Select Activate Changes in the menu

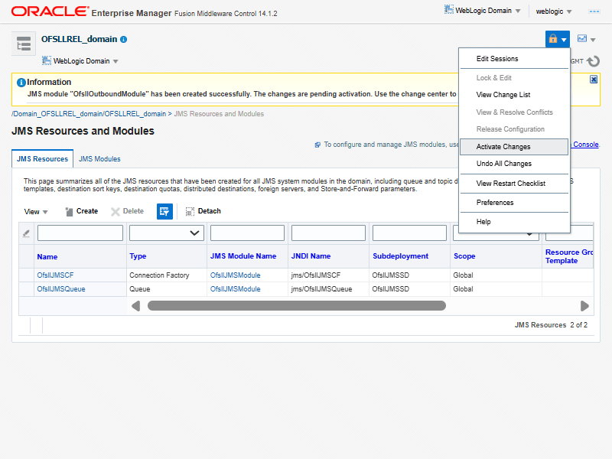[514, 147]
